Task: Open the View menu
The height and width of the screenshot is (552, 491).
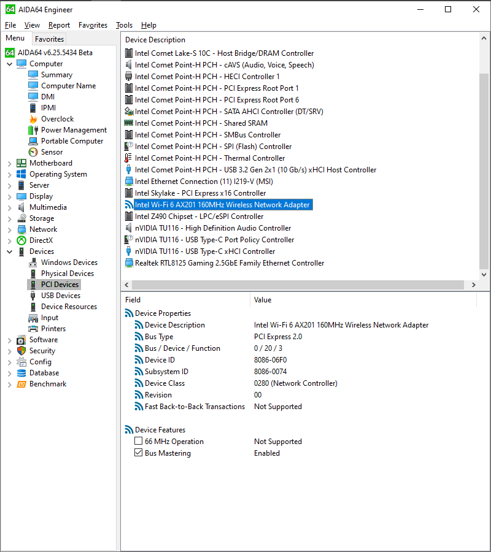Action: coord(32,25)
